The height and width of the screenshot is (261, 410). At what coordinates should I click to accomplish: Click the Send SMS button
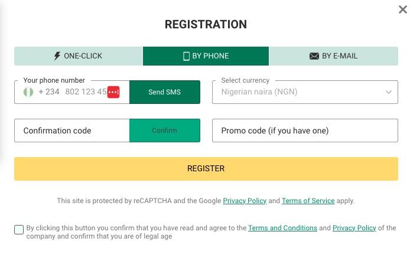click(165, 92)
